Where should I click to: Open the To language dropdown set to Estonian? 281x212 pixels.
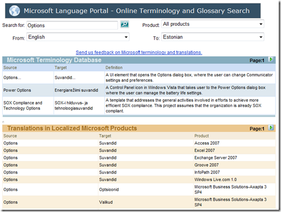[x=212, y=37]
